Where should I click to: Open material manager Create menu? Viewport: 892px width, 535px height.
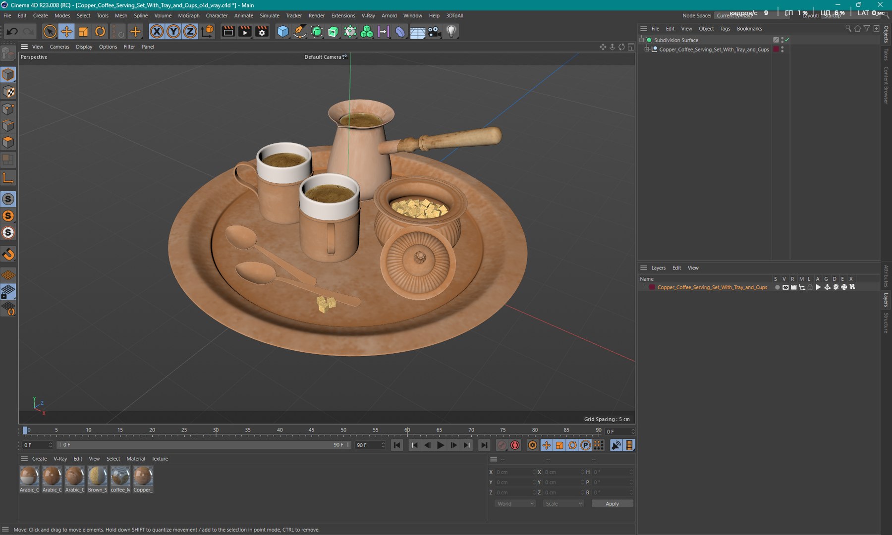pos(40,459)
